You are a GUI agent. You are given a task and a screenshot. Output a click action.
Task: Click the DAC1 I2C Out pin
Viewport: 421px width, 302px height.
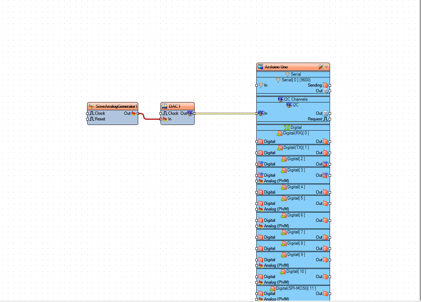[x=194, y=113]
